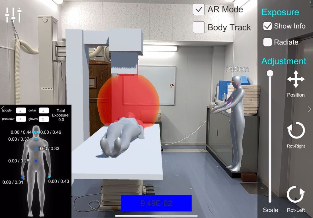This screenshot has width=313, height=218.
Task: Uncheck the Show Info checkbox
Action: [268, 26]
